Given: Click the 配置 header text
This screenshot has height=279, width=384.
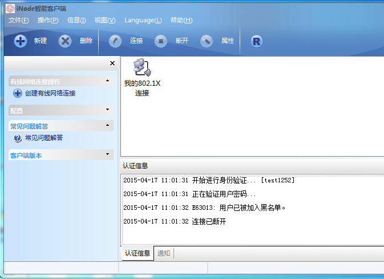Looking at the screenshot, I should (x=17, y=111).
